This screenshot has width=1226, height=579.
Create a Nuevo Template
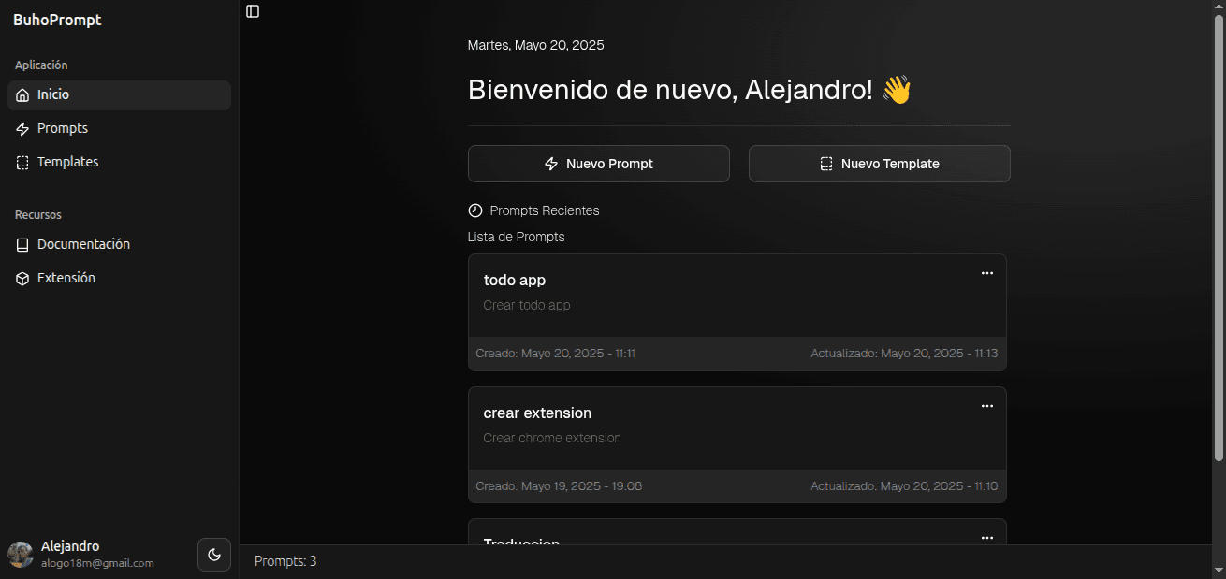pos(880,164)
